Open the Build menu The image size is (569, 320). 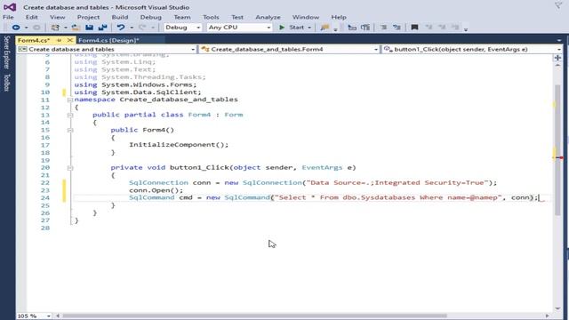[x=120, y=17]
